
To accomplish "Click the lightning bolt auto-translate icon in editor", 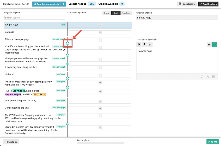I will pos(145,45).
